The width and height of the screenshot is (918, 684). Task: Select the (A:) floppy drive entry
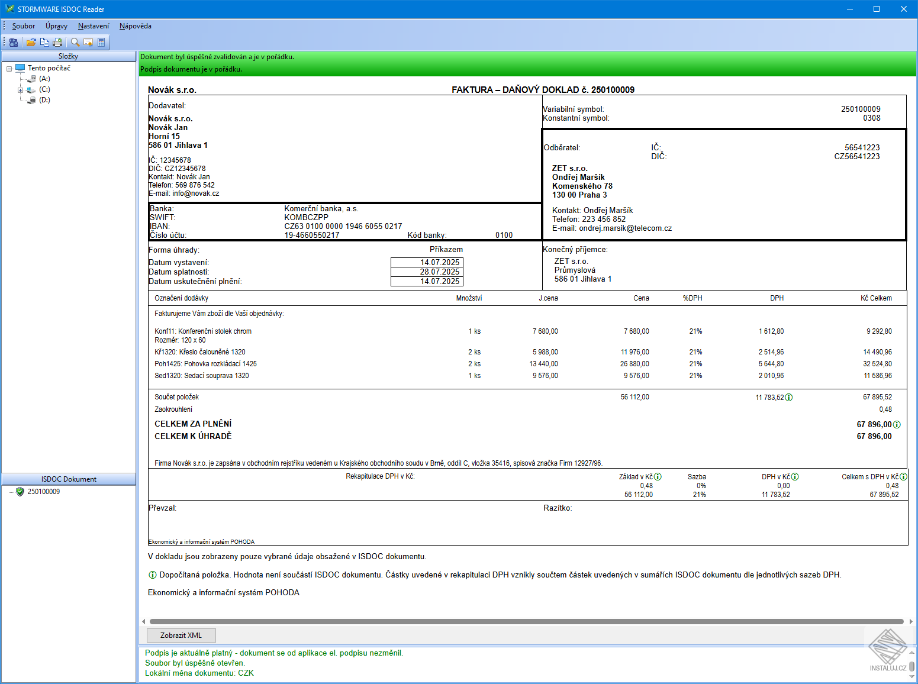tap(46, 78)
